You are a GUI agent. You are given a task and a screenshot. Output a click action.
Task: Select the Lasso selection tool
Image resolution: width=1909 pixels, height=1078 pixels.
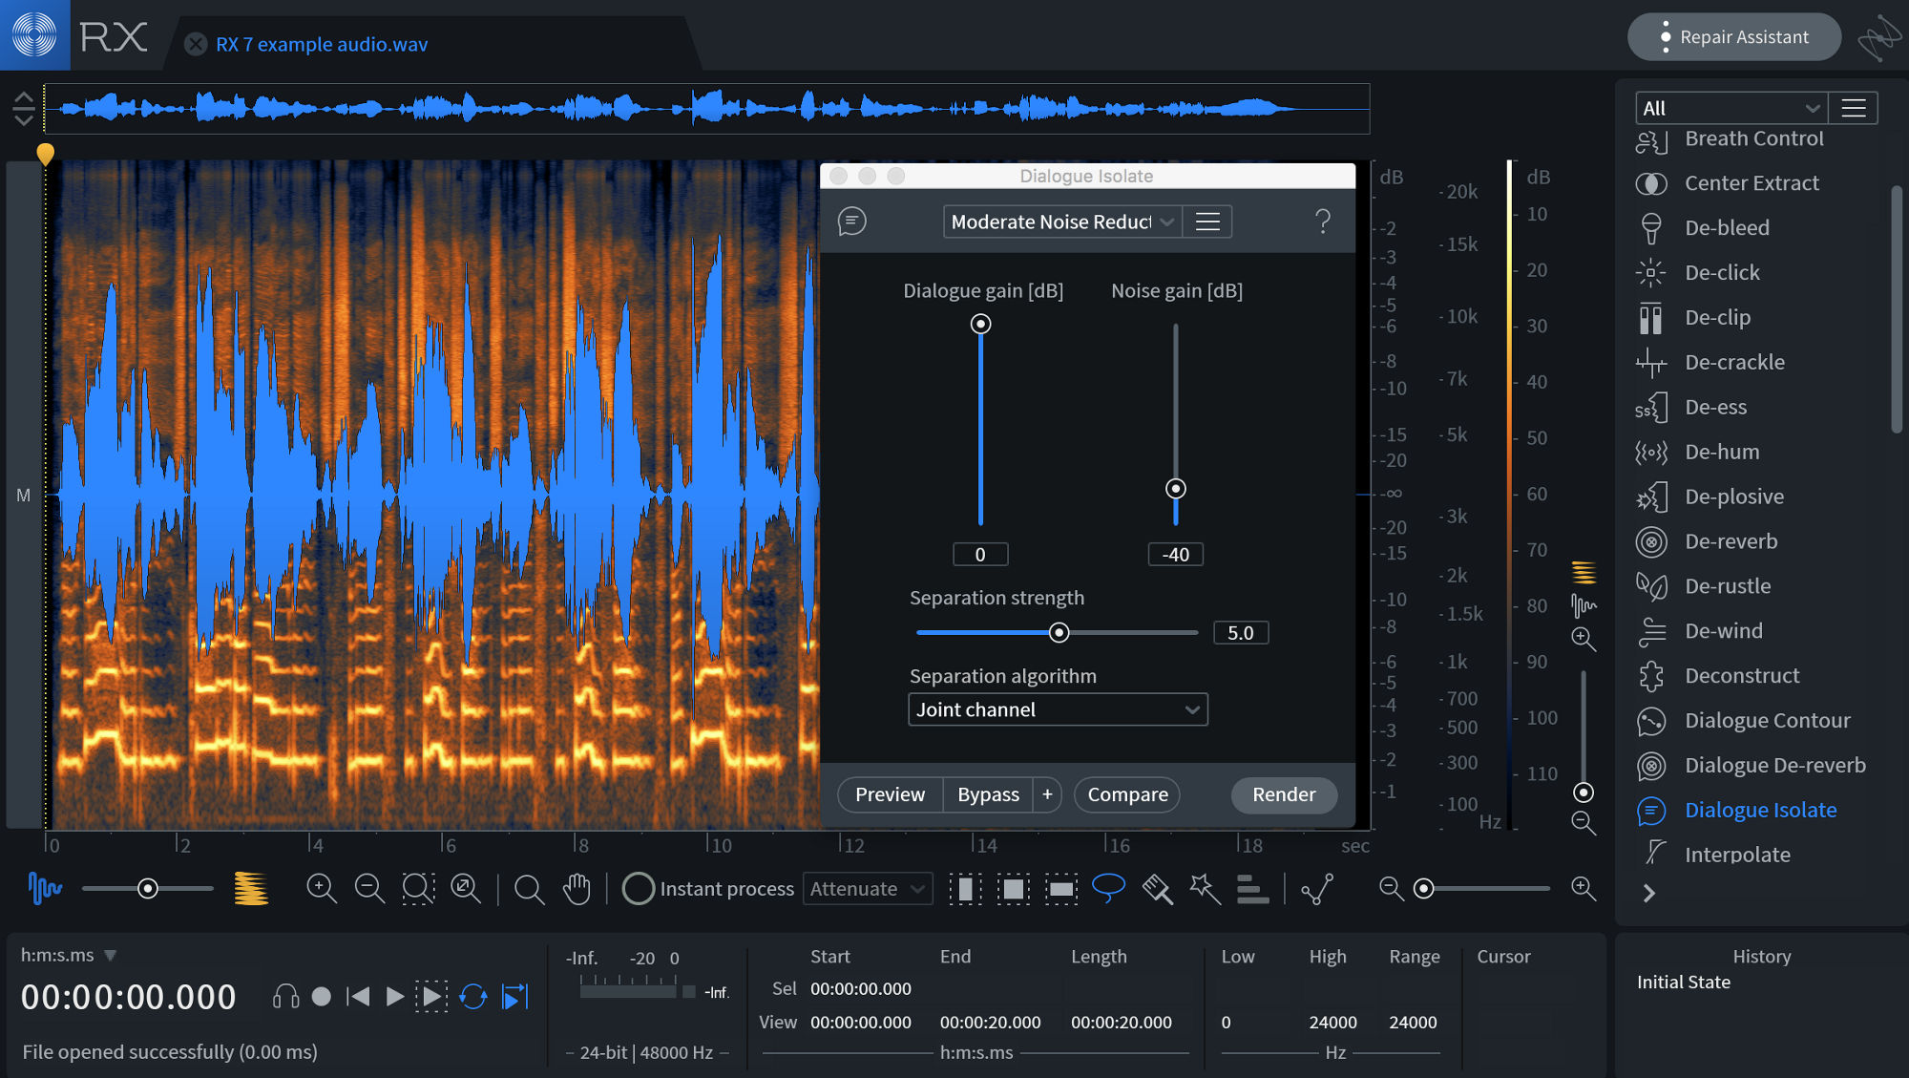(1108, 889)
